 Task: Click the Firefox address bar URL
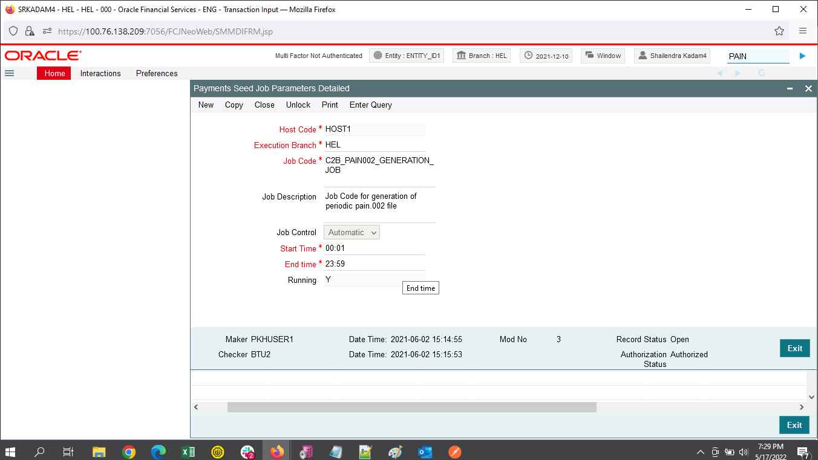tap(166, 31)
